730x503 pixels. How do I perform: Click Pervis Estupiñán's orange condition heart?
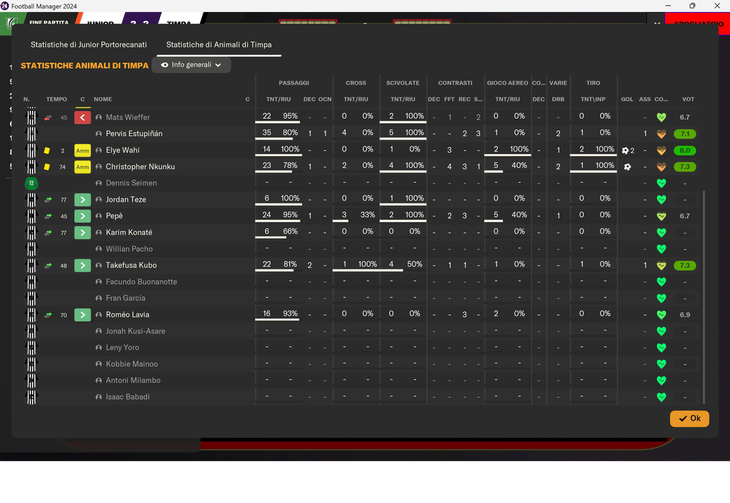[661, 134]
